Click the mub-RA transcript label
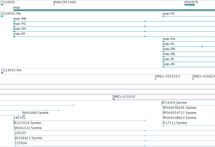Image resolution: width=215 pixels, height=147 pixels. [169, 39]
